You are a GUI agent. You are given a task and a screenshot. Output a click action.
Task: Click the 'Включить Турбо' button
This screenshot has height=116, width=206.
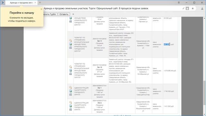pyautogui.click(x=50, y=14)
